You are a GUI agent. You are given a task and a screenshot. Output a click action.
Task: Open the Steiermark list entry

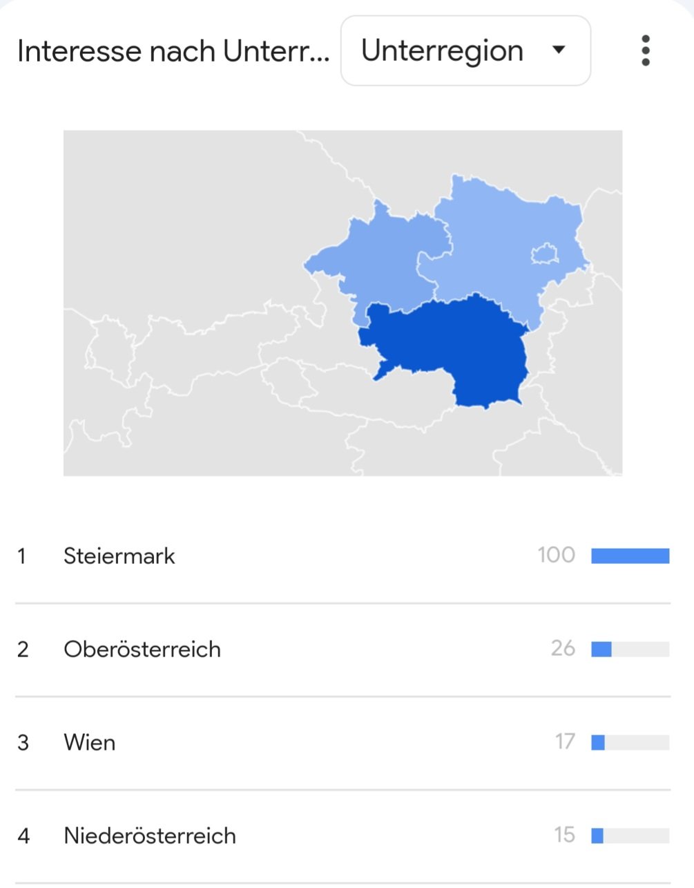[343, 556]
